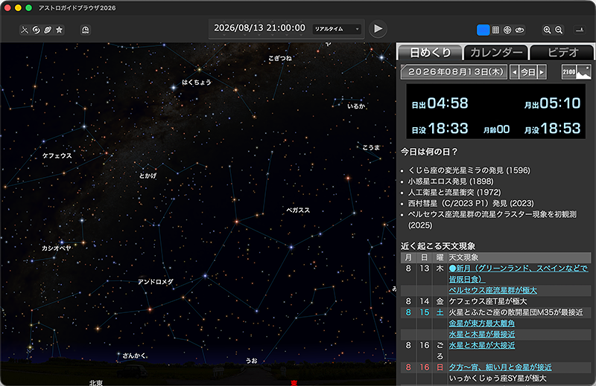The image size is (596, 386).
Task: Open the リアルタイム dropdown
Action: 337,29
